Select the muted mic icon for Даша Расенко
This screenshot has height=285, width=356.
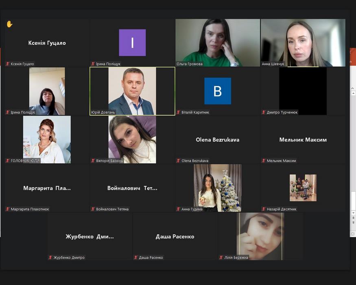[x=136, y=258]
